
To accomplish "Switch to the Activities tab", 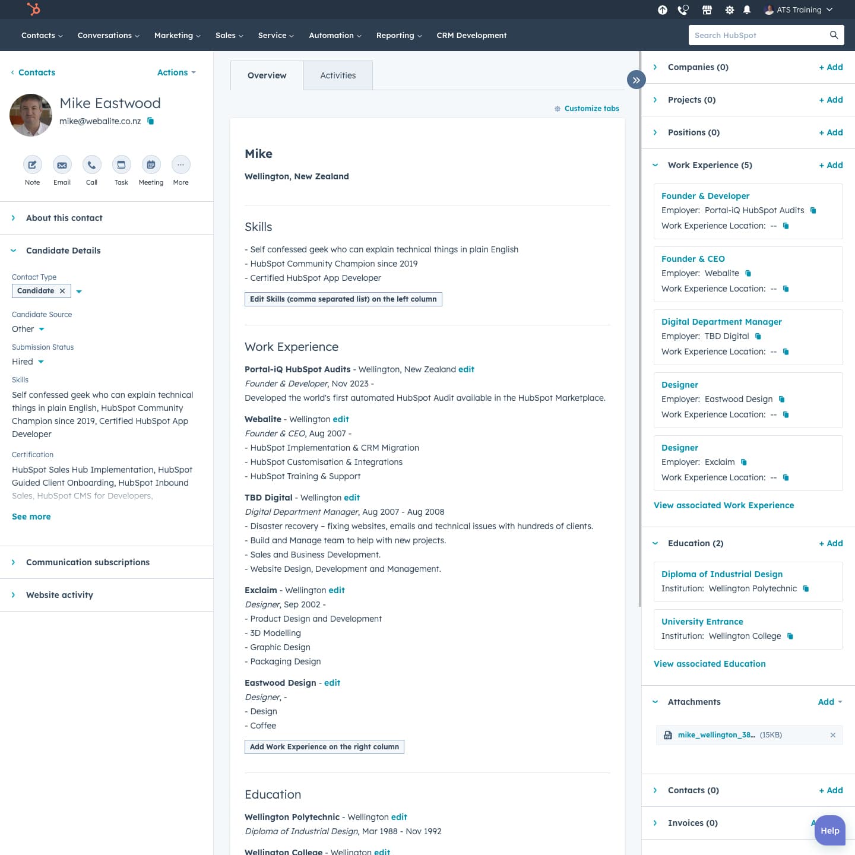I will tap(338, 75).
